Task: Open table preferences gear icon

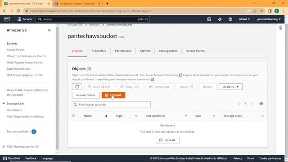Action: pos(261,103)
